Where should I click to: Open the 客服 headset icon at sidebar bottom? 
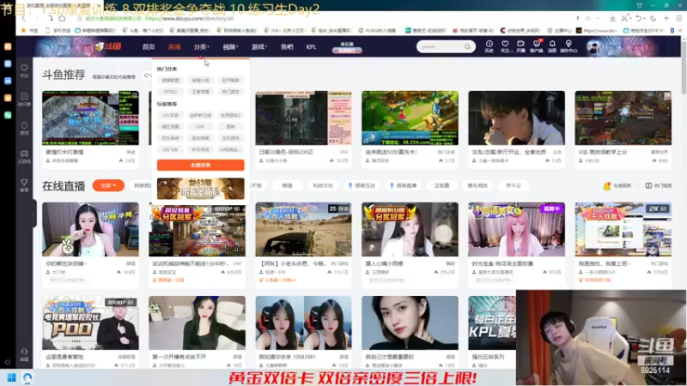coord(24,354)
